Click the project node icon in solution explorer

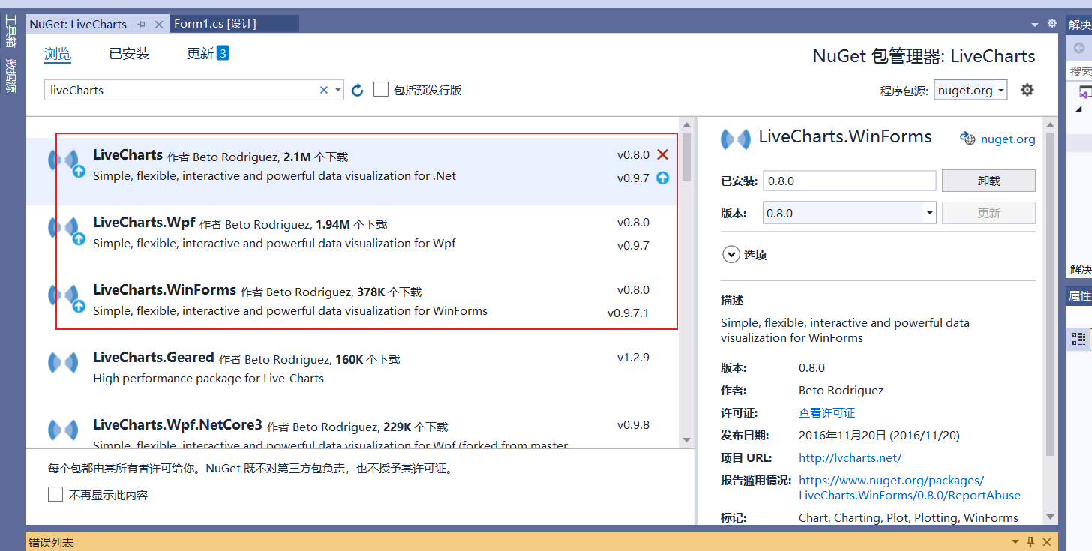[x=1085, y=92]
